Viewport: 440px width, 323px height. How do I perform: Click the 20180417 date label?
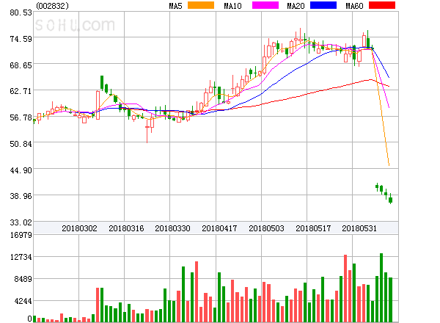(219, 228)
